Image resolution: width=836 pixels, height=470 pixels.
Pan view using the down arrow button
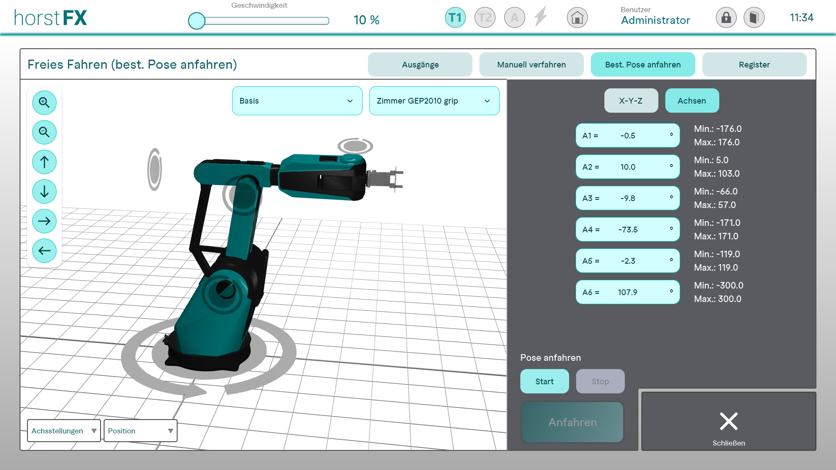[44, 191]
